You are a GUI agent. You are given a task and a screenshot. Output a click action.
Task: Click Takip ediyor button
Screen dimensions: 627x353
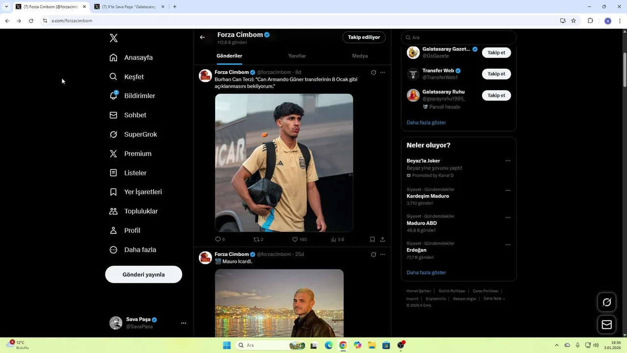click(x=364, y=37)
